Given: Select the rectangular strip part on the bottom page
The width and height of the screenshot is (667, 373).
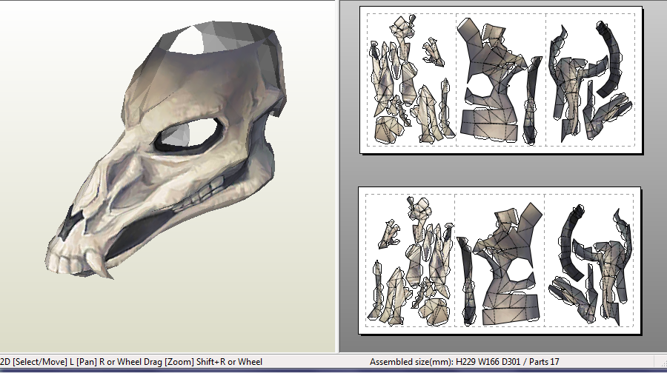Looking at the screenshot, I should coord(511,309).
